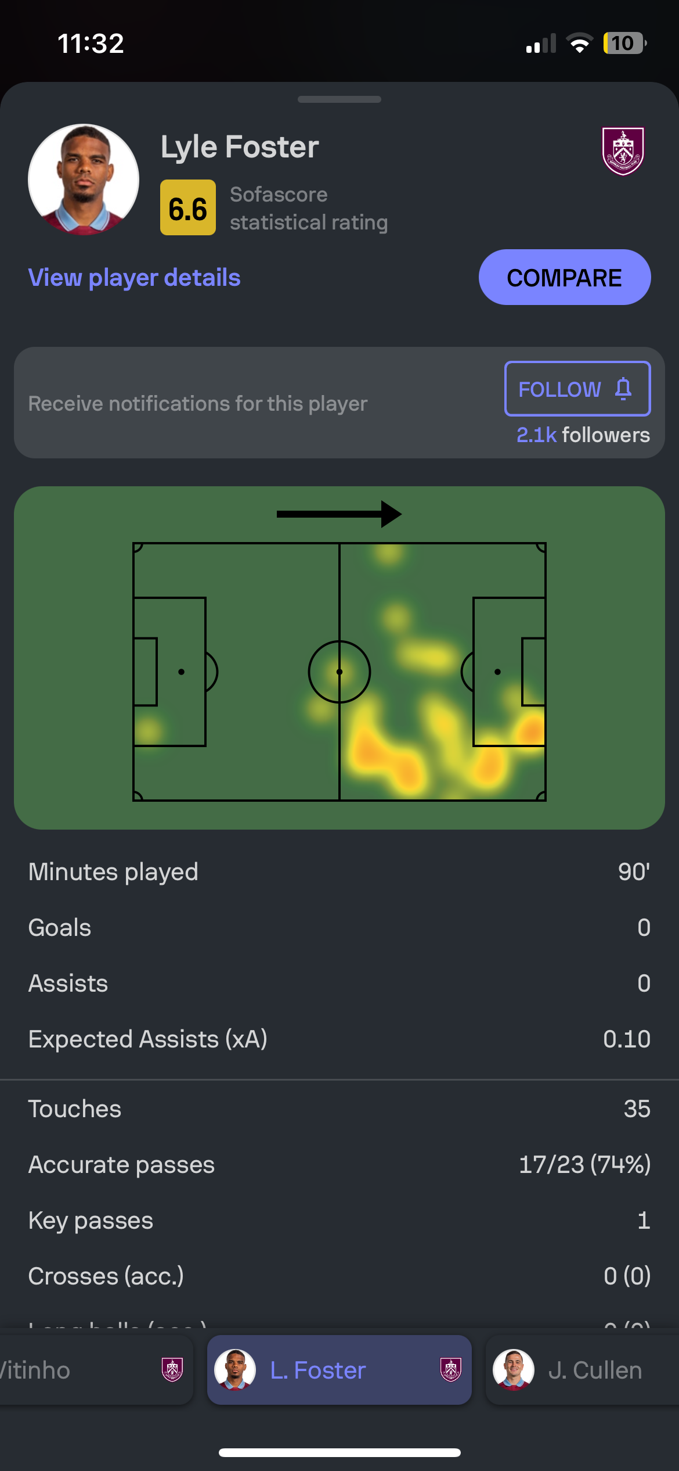Screen dimensions: 679x1471
Task: Tap the 2.1k followers count
Action: tap(583, 435)
